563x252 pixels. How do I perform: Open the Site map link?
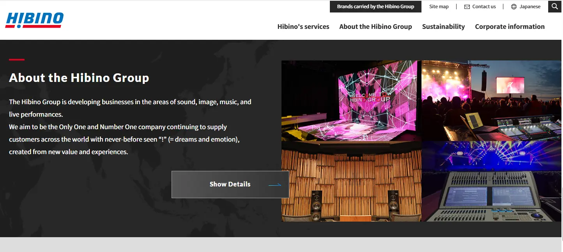tap(439, 6)
